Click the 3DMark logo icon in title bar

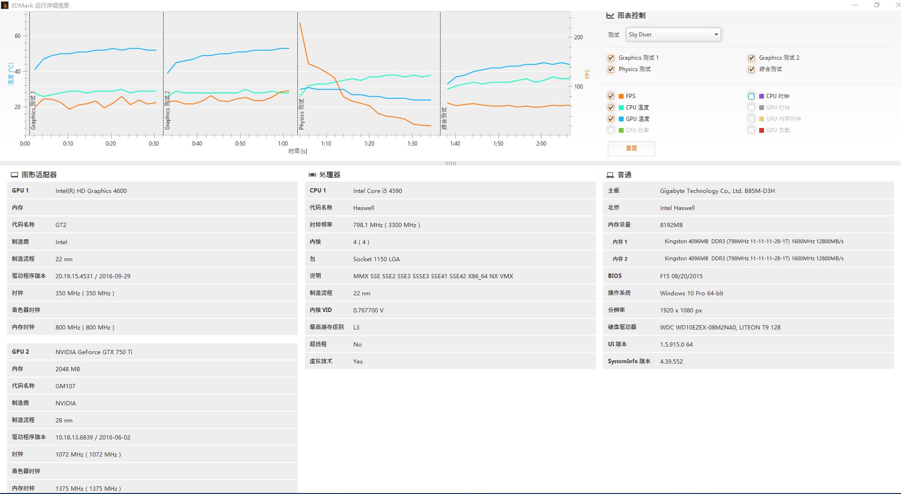tap(5, 5)
